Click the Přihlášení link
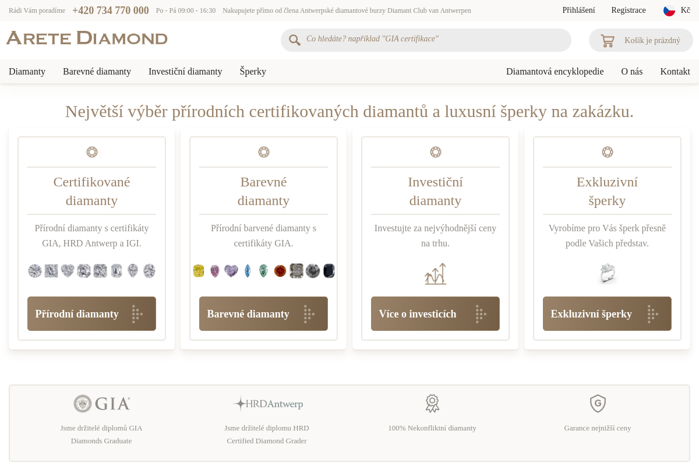Viewport: 699px width, 466px height. point(578,10)
